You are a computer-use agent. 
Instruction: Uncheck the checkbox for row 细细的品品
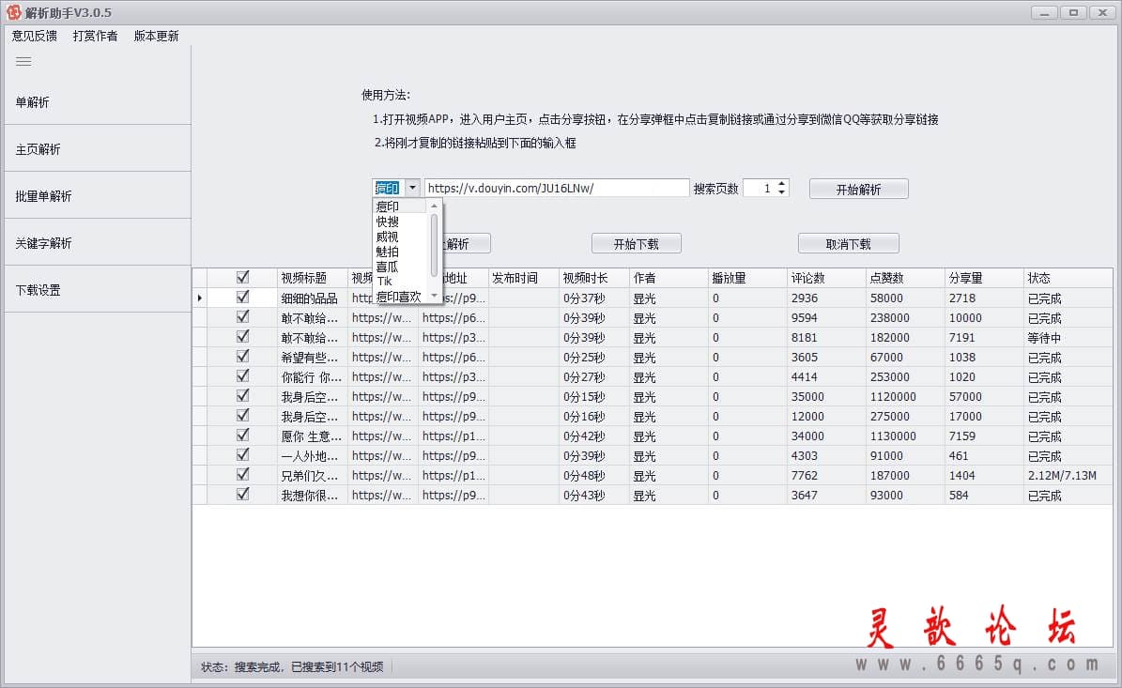click(242, 298)
